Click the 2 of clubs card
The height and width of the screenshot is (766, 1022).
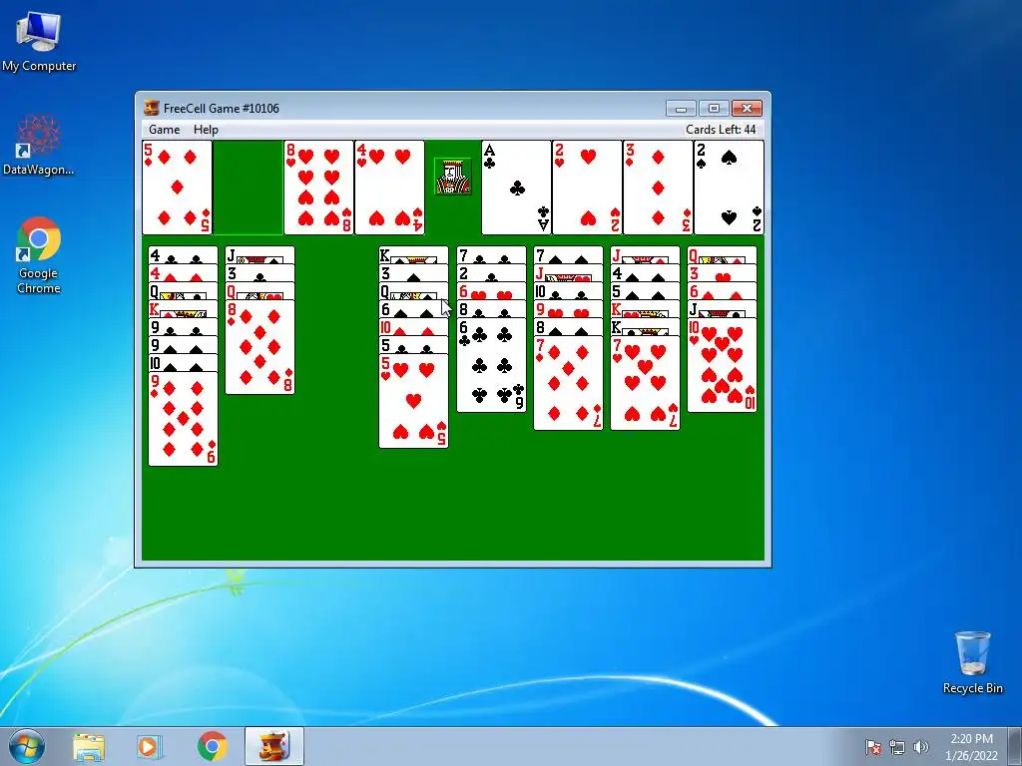[x=491, y=273]
